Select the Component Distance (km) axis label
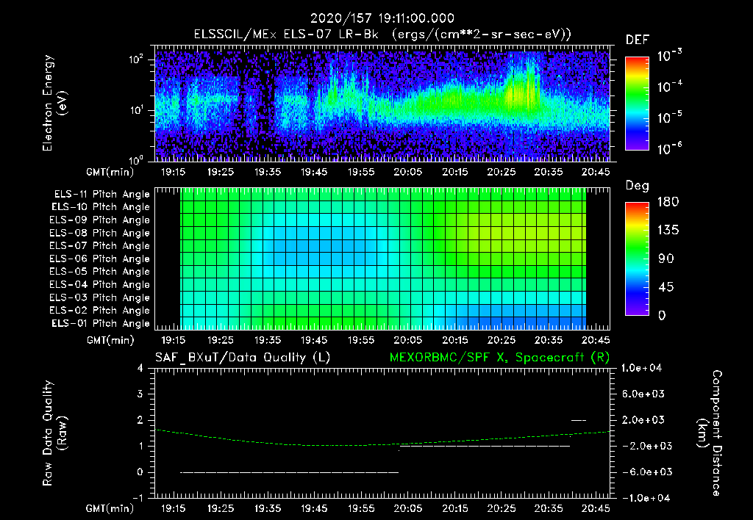The image size is (753, 520). tap(710, 433)
